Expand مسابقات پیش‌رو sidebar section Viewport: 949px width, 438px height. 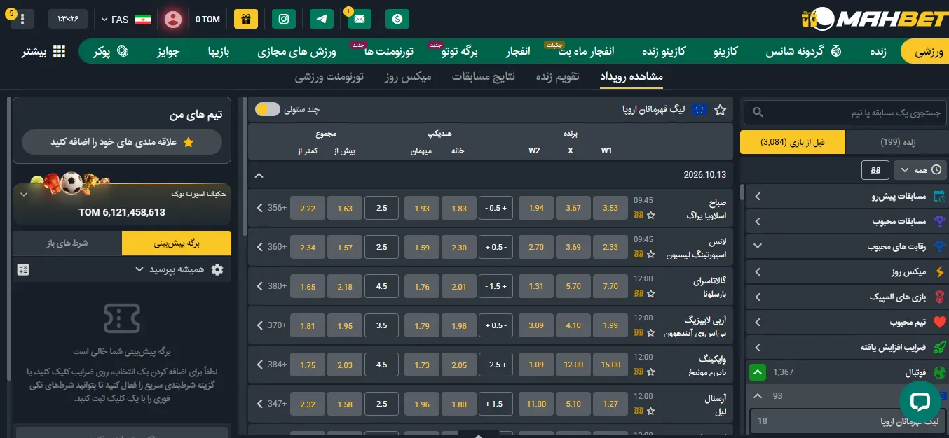[847, 197]
